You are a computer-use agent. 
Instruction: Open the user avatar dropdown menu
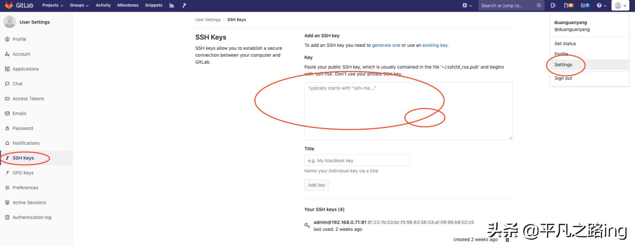[620, 5]
